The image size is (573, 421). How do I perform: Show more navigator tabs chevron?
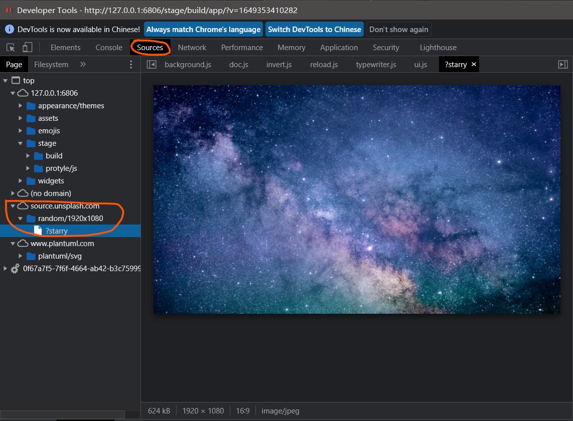point(83,65)
